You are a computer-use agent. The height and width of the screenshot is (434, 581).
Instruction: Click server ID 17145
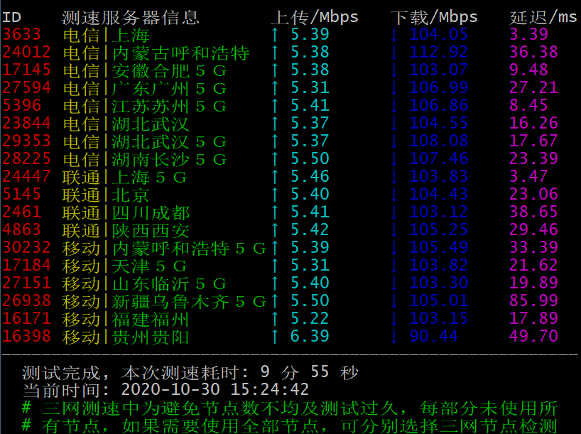[x=26, y=70]
